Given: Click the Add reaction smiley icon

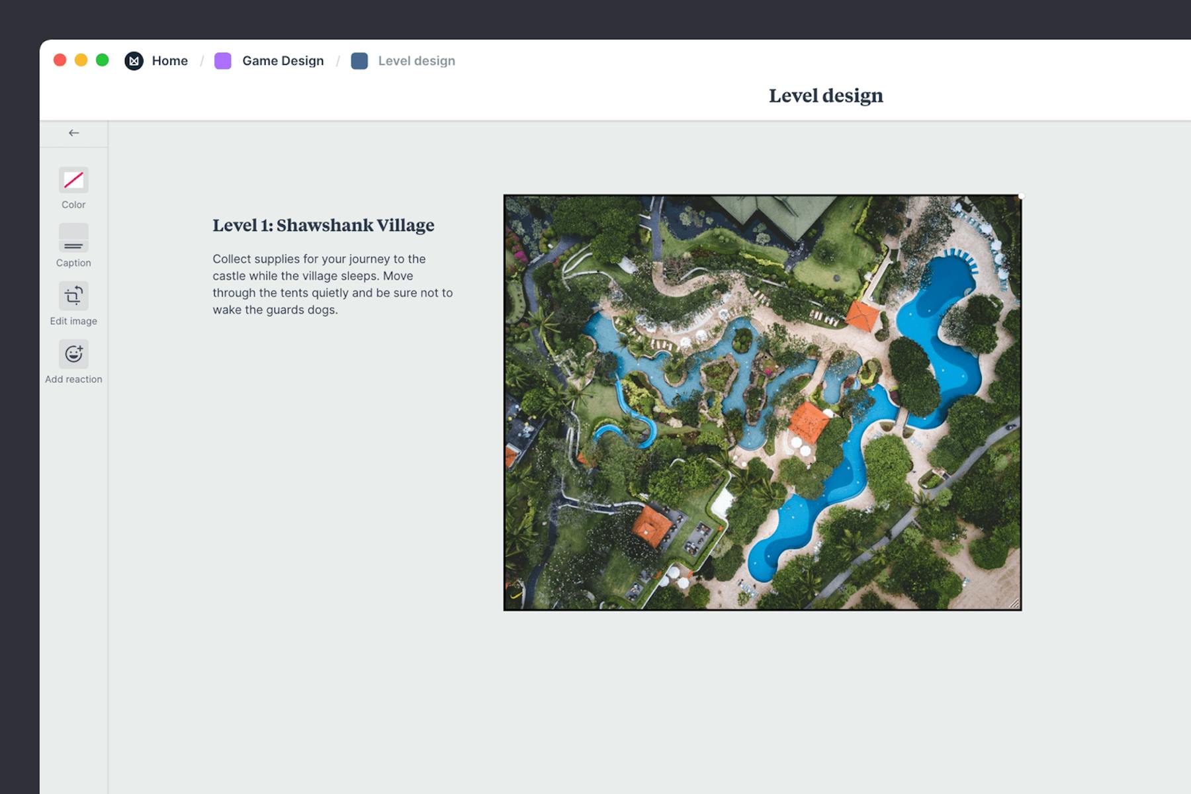Looking at the screenshot, I should [x=73, y=354].
